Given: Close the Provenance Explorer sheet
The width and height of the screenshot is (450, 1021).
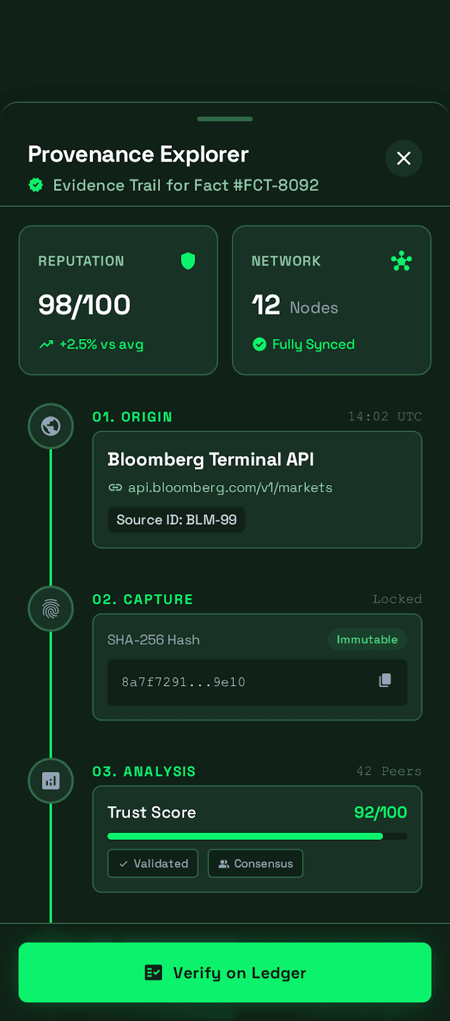Looking at the screenshot, I should pyautogui.click(x=403, y=158).
